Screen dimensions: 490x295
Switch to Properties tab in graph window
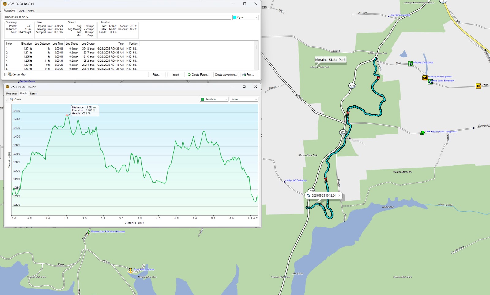(12, 94)
